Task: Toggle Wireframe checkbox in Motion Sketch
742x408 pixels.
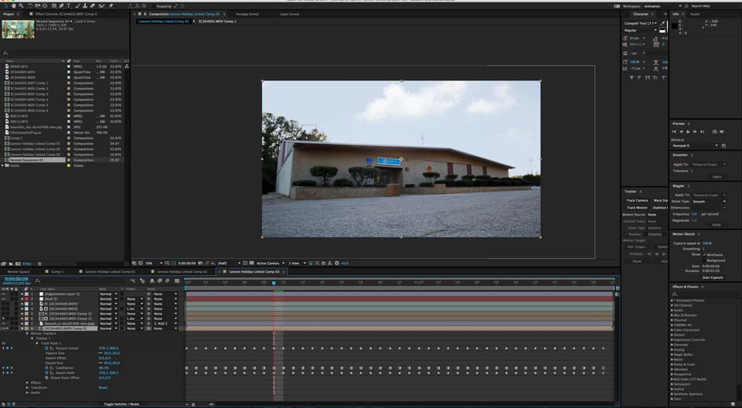Action: [x=704, y=255]
